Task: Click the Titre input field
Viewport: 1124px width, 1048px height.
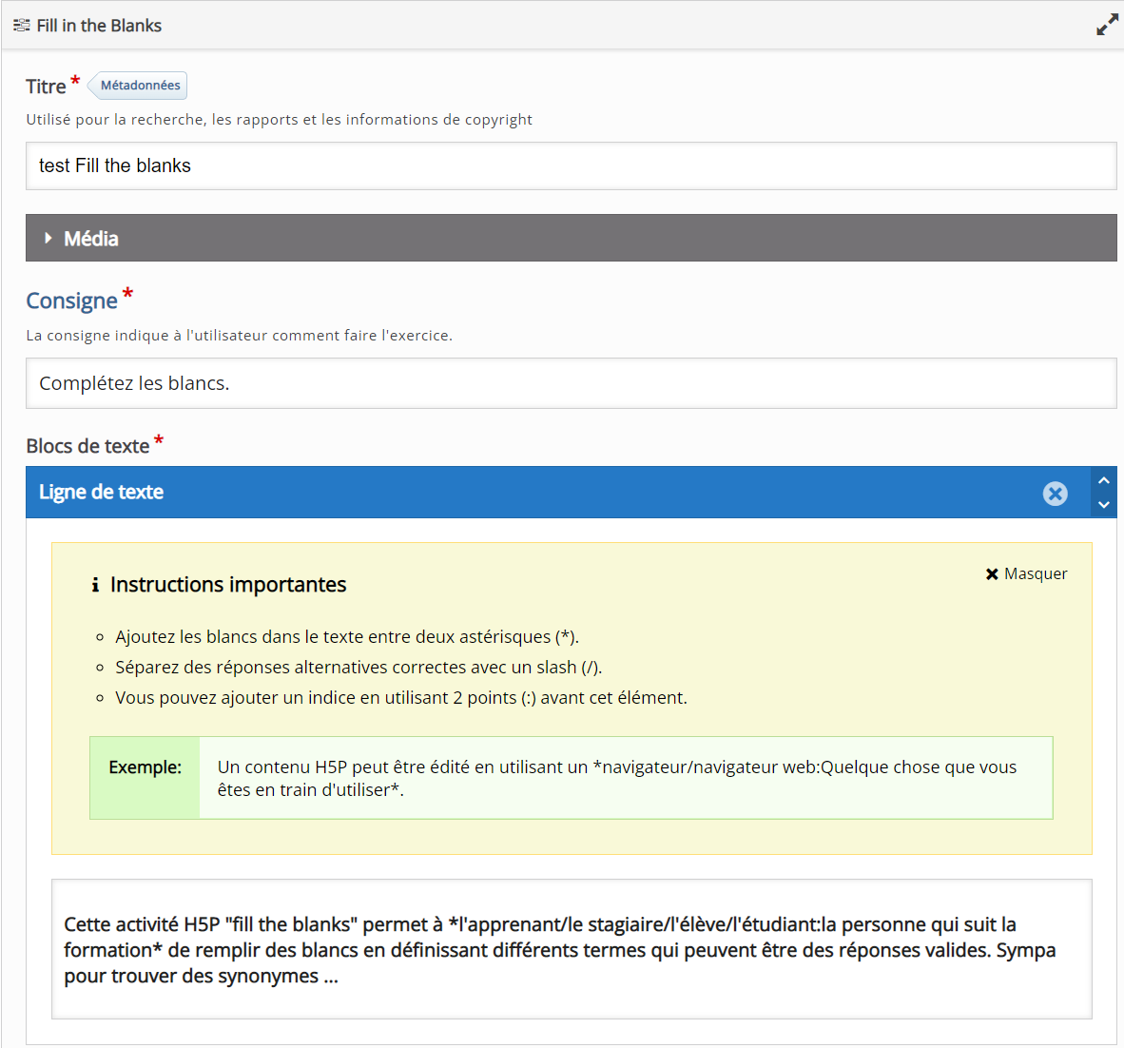Action: [x=572, y=165]
